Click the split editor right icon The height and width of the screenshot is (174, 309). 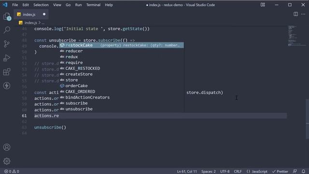coord(295,14)
